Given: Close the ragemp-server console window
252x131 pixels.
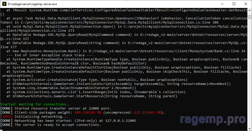Looking at the screenshot, I should [x=246, y=4].
